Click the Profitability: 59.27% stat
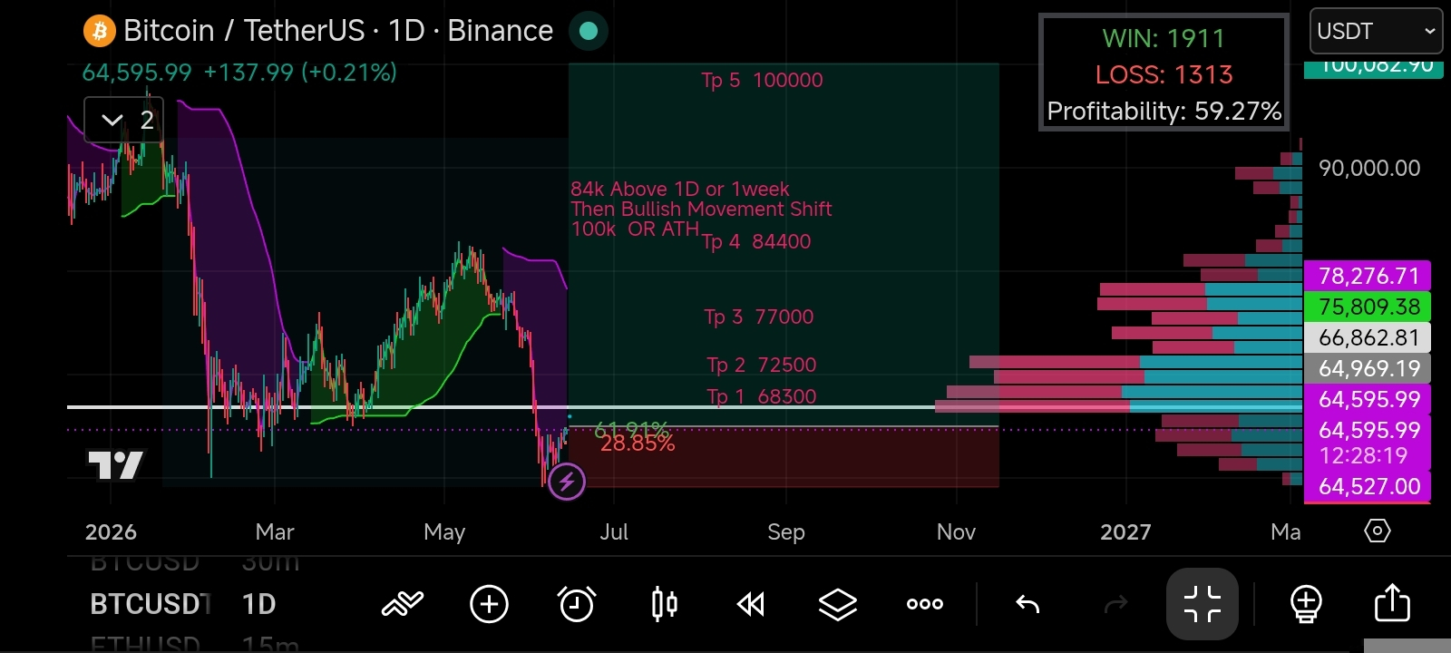This screenshot has height=653, width=1451. tap(1164, 111)
